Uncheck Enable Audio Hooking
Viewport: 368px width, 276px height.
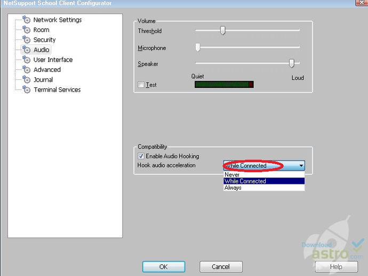[141, 156]
